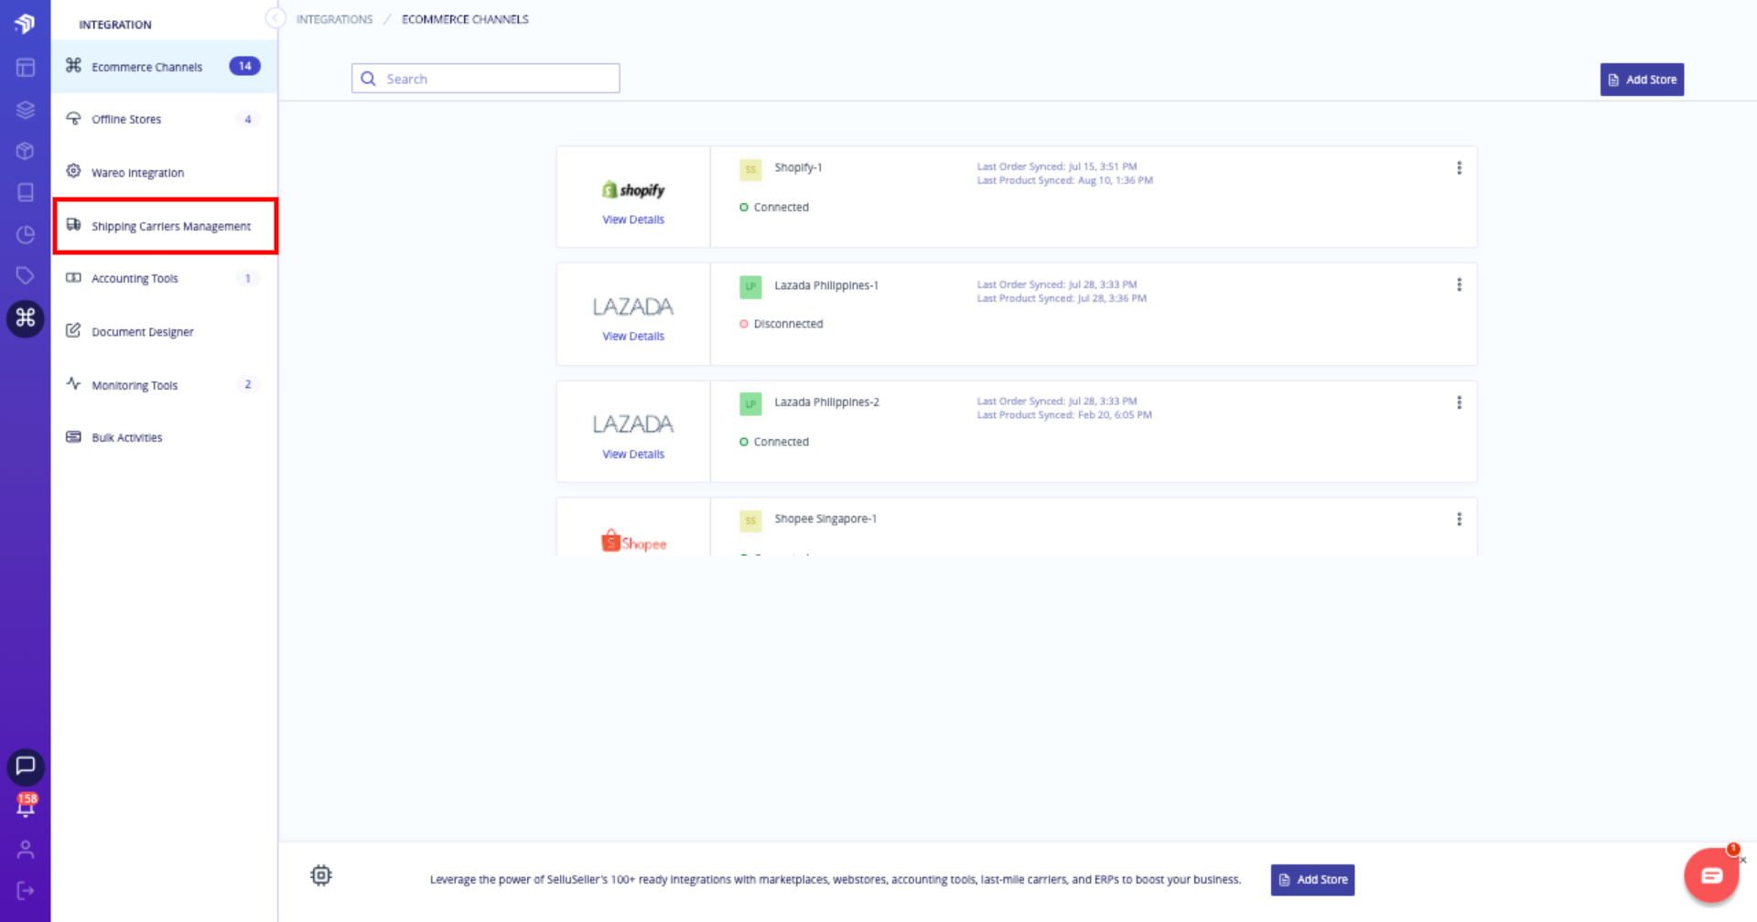The height and width of the screenshot is (922, 1757).
Task: Click the Lazada logo for Lazada Philippines-1
Action: coord(633,306)
